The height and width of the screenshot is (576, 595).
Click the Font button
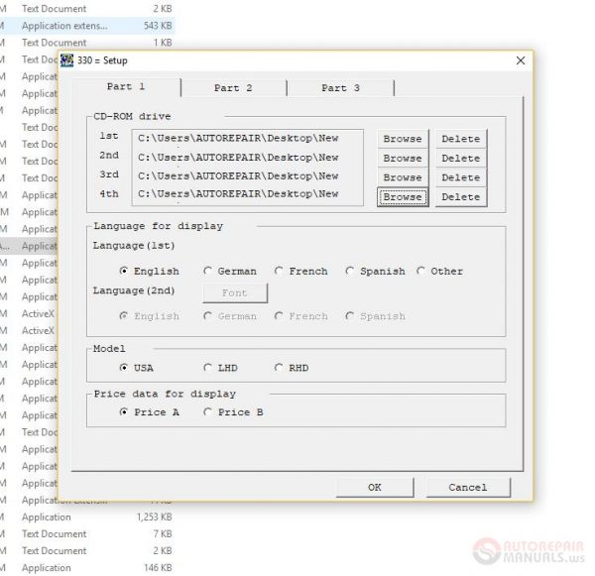coord(235,292)
